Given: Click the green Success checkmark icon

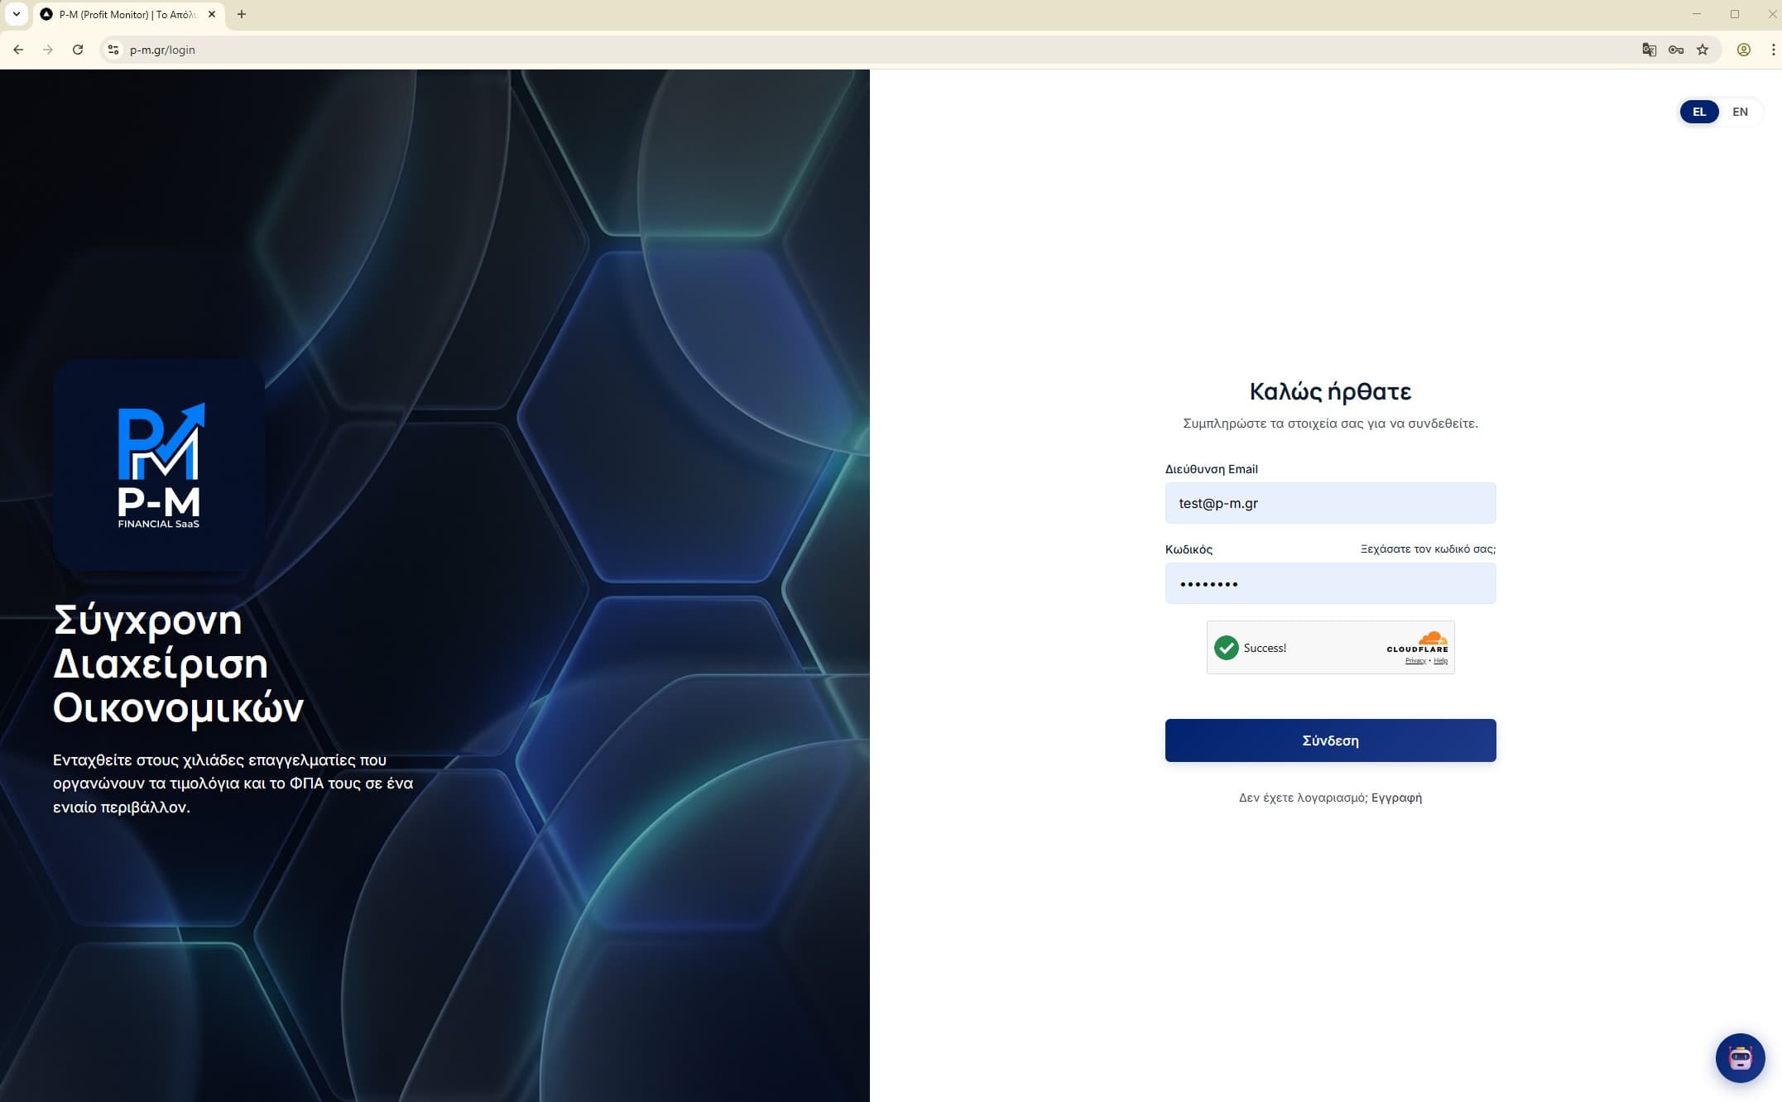Looking at the screenshot, I should pyautogui.click(x=1226, y=648).
